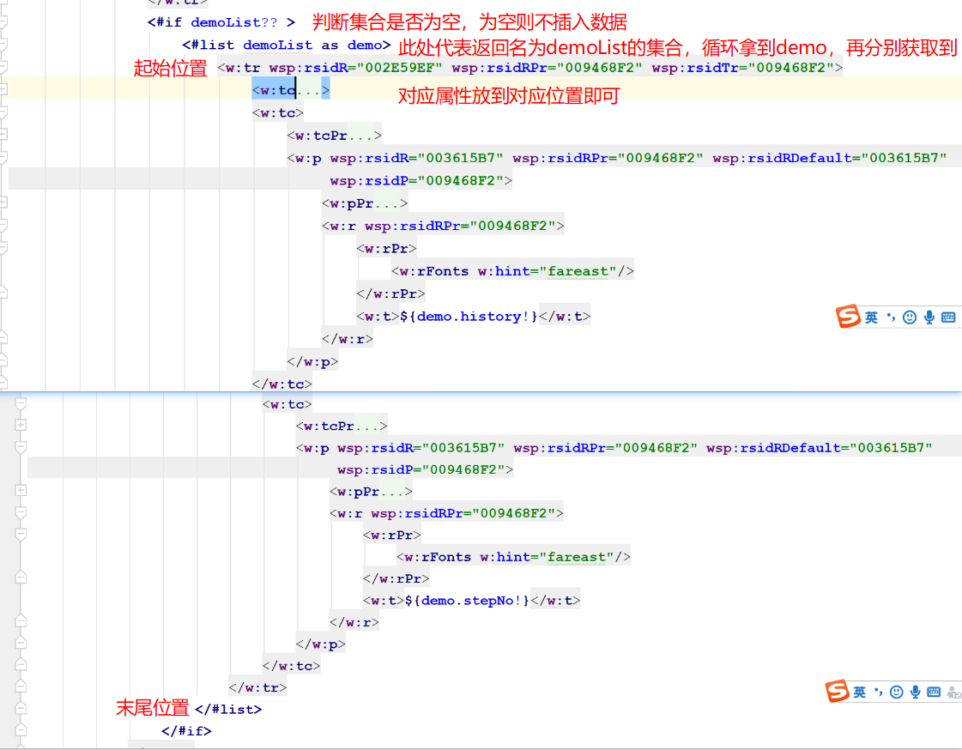Collapse gutter fold marker of w:tc containing demo.stepNo
Screen dimensions: 962x750
[x=21, y=403]
